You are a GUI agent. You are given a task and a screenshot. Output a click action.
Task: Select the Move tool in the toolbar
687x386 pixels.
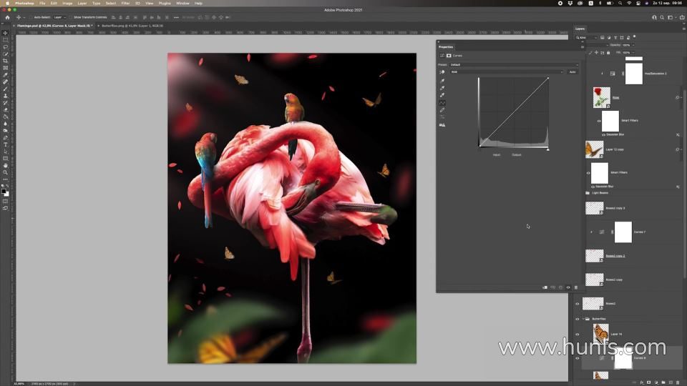click(x=5, y=33)
